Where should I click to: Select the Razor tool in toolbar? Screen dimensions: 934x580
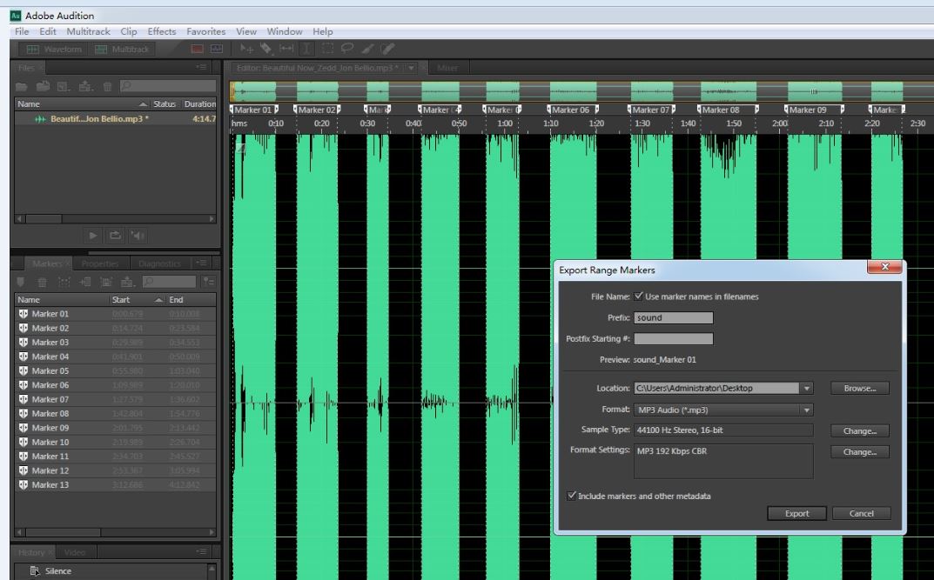266,50
